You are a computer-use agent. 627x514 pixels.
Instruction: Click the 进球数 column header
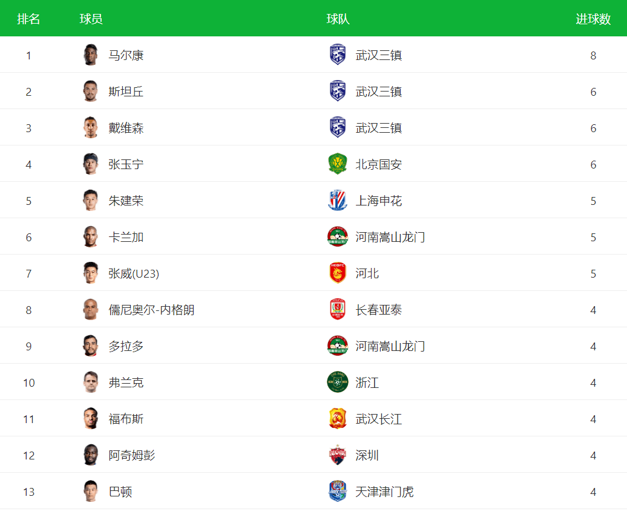593,19
